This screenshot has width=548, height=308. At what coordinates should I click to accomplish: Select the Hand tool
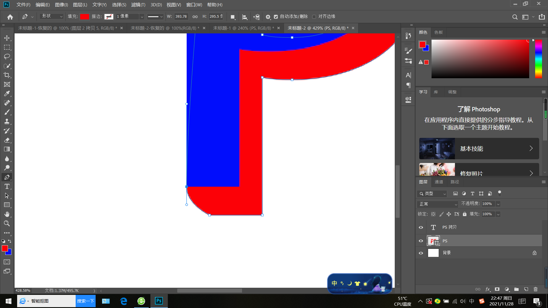click(x=7, y=214)
